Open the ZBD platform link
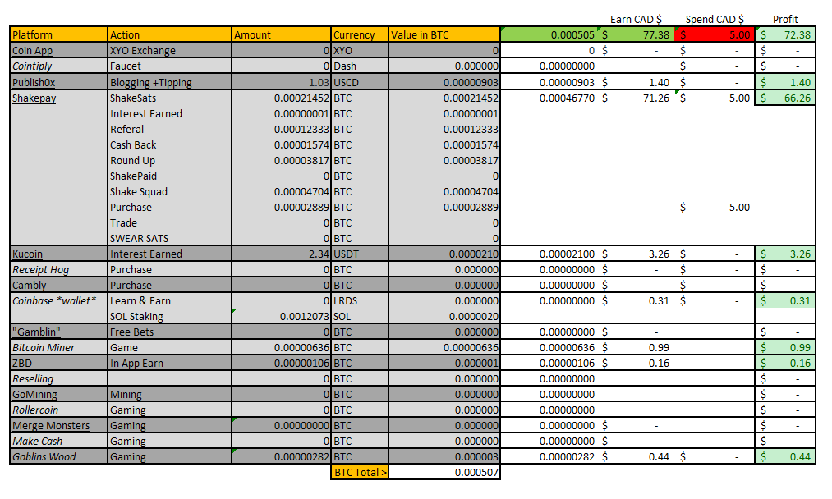This screenshot has width=832, height=499. point(21,364)
